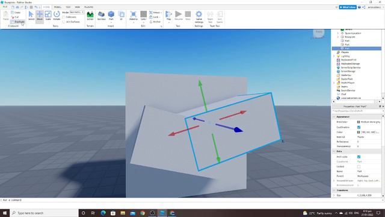Image resolution: width=385 pixels, height=217 pixels.
Task: Open Game Settings
Action: tap(199, 17)
